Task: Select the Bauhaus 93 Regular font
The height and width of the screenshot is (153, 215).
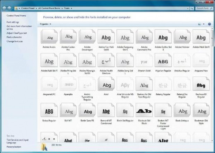Action: pyautogui.click(x=201, y=84)
